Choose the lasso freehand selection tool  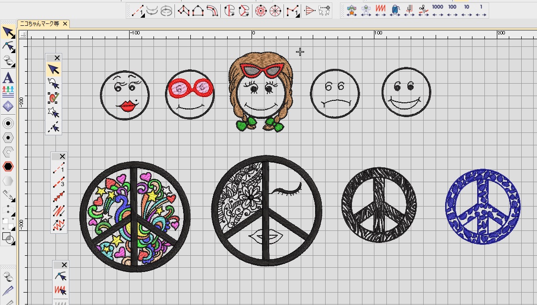click(54, 84)
